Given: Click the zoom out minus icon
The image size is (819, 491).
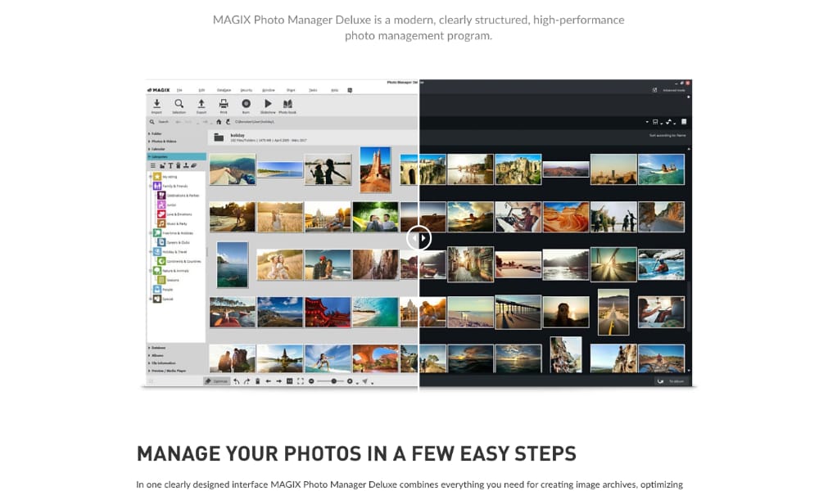Looking at the screenshot, I should coord(311,381).
